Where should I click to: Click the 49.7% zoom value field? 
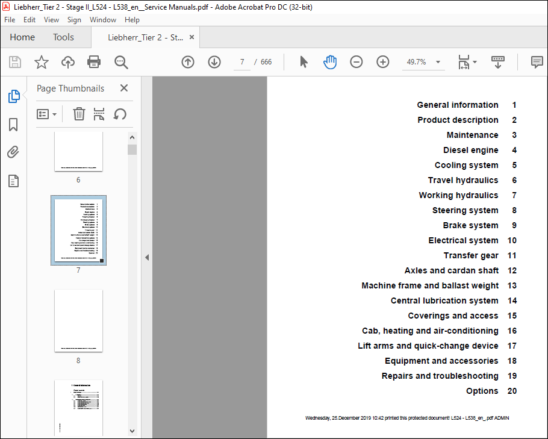tap(417, 62)
